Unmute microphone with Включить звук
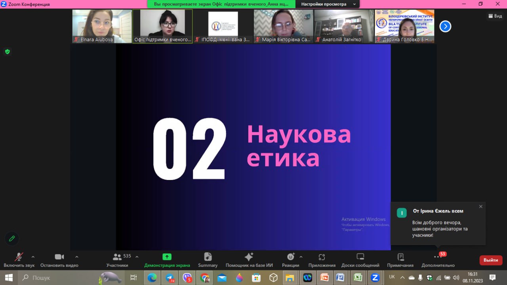 point(19,260)
